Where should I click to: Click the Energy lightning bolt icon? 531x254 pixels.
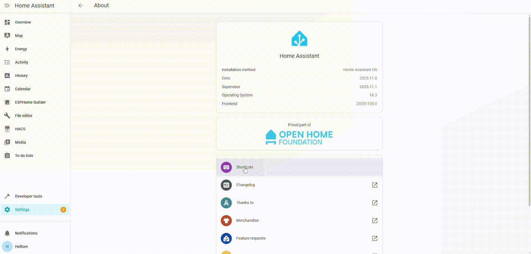pos(7,49)
